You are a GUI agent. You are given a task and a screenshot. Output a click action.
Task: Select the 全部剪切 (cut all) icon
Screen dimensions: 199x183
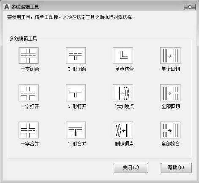(170, 93)
